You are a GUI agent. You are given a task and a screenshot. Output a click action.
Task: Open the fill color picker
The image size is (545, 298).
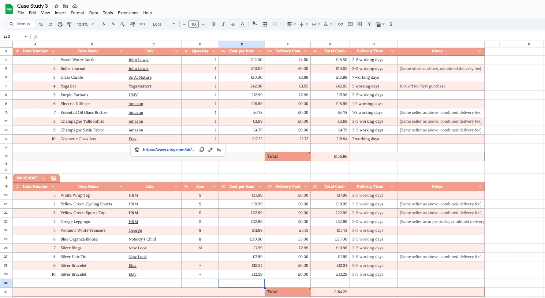[255, 24]
